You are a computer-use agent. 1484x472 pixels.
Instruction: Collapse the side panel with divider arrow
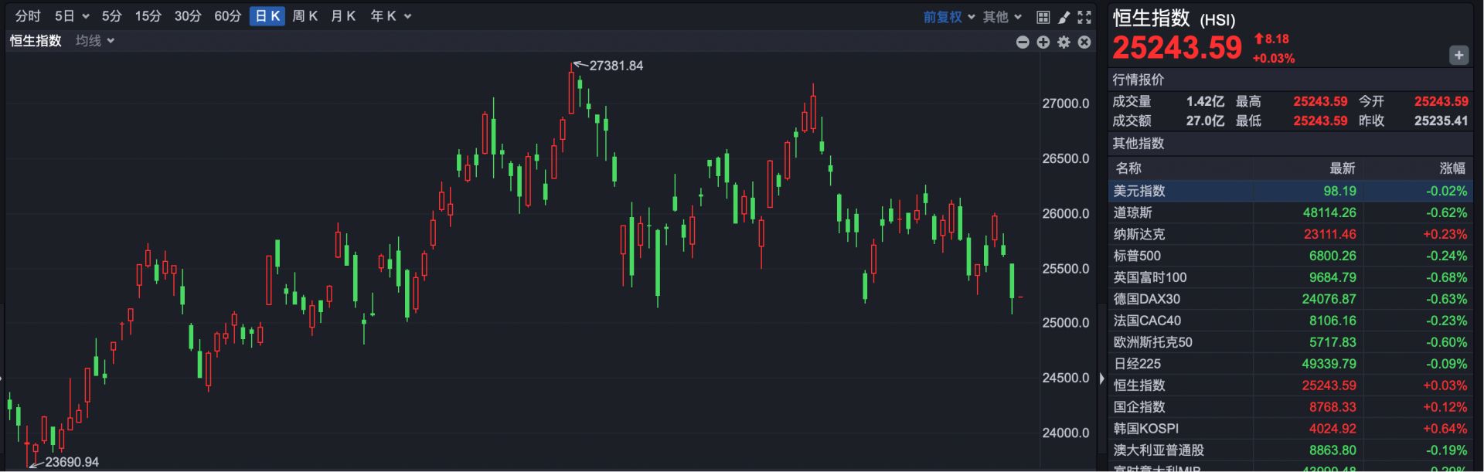(x=1101, y=379)
